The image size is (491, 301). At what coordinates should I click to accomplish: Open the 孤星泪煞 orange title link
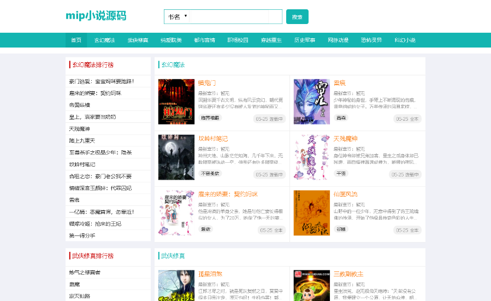[210, 274]
